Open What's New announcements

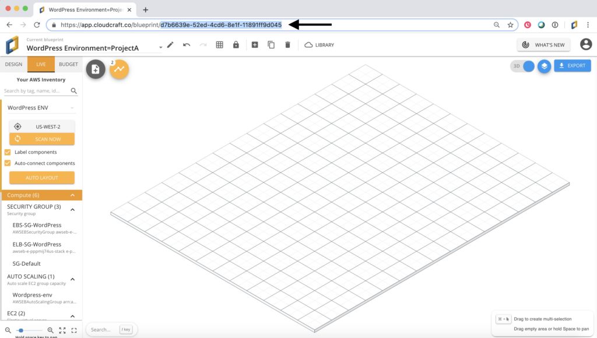(x=544, y=45)
